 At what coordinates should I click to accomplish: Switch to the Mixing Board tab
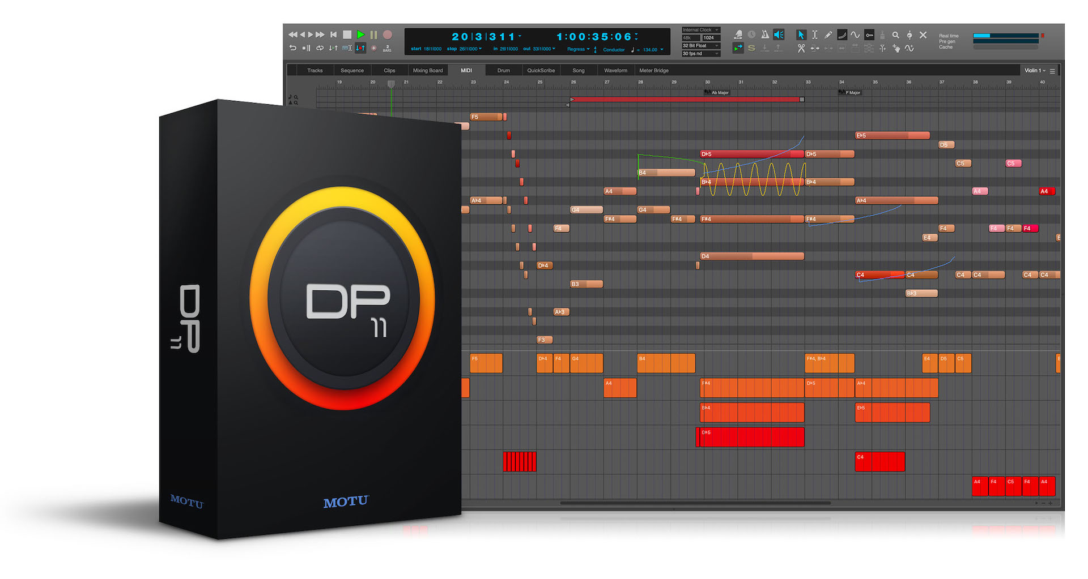(428, 71)
